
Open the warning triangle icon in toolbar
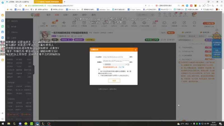pos(134,23)
